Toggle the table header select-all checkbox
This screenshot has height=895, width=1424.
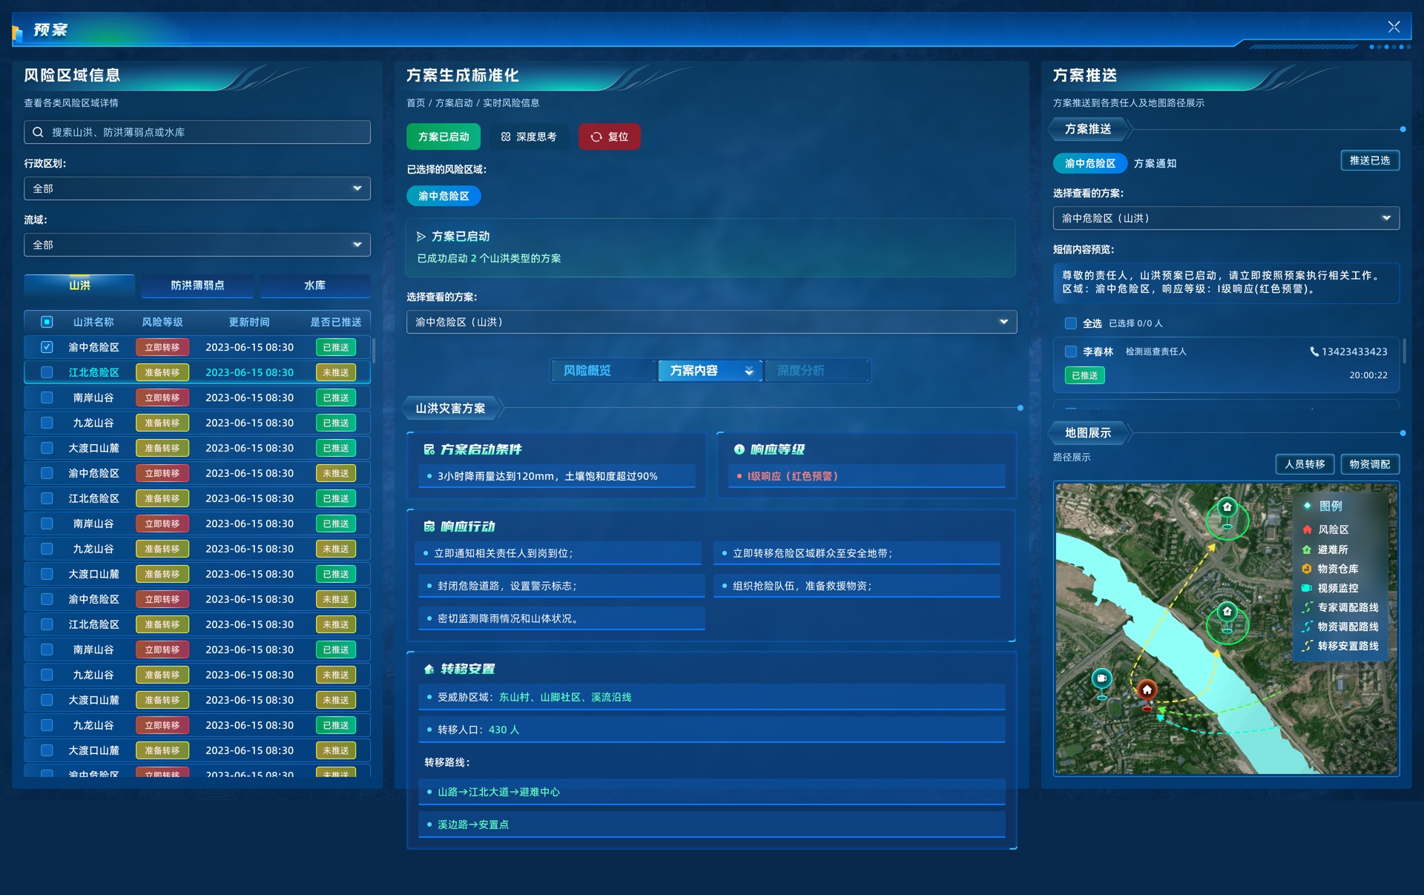[47, 322]
